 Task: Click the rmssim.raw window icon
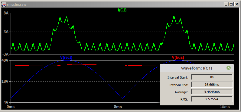(x=4, y=5)
